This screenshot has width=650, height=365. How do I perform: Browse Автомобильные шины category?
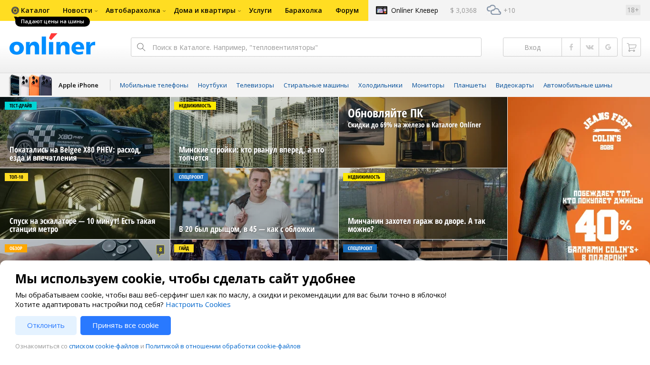tap(578, 85)
